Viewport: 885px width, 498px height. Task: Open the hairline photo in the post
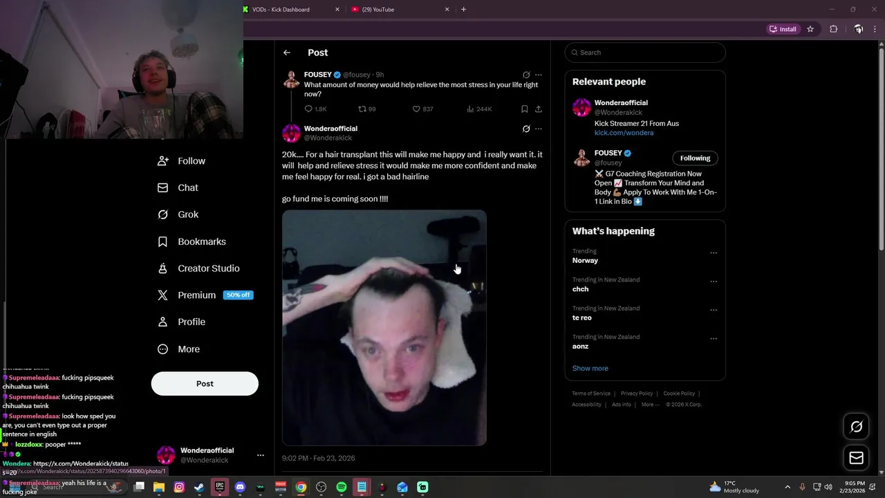(384, 328)
